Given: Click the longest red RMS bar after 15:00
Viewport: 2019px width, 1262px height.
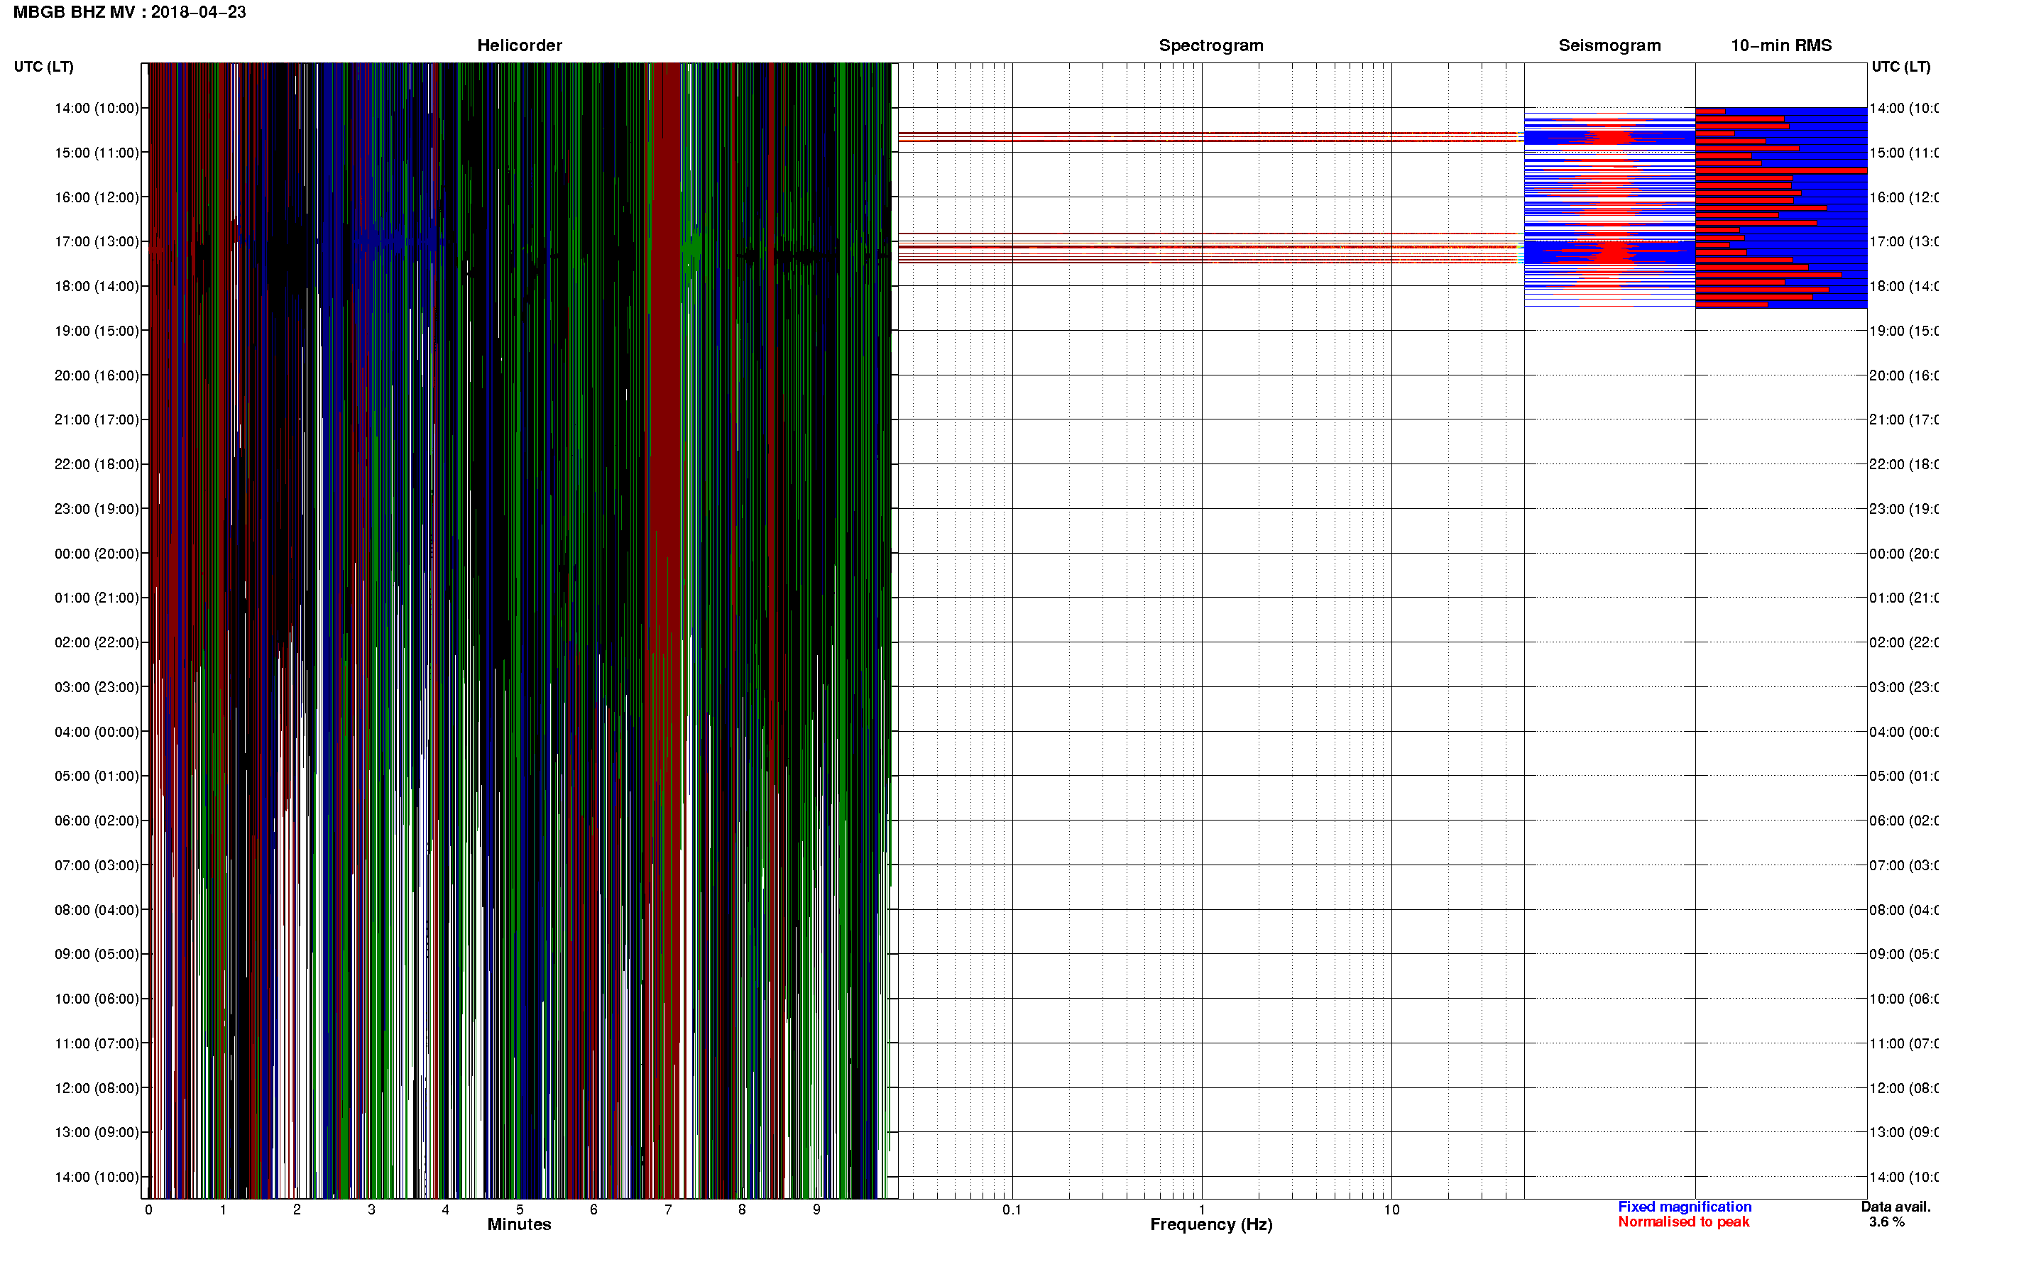Looking at the screenshot, I should [1781, 170].
